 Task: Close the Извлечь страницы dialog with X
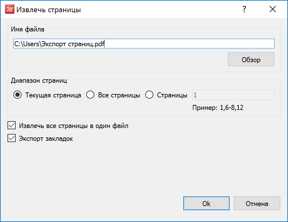[x=273, y=9]
